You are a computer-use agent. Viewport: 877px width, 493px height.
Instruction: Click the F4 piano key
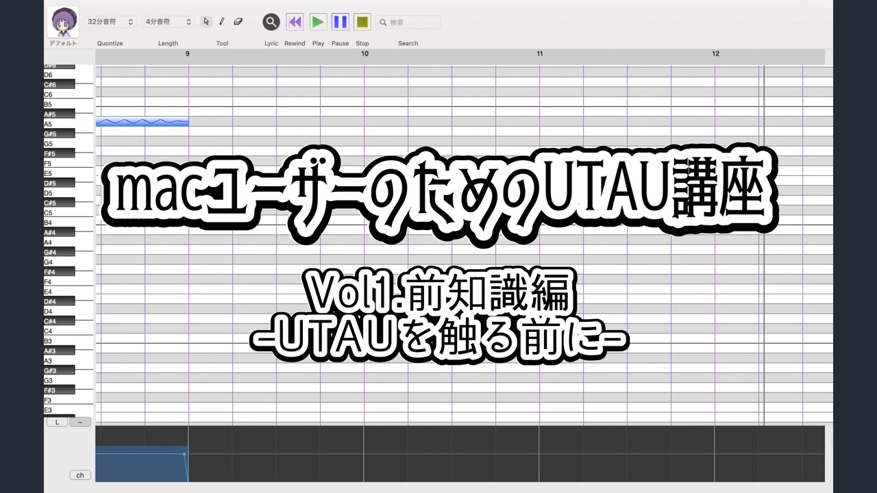point(69,282)
